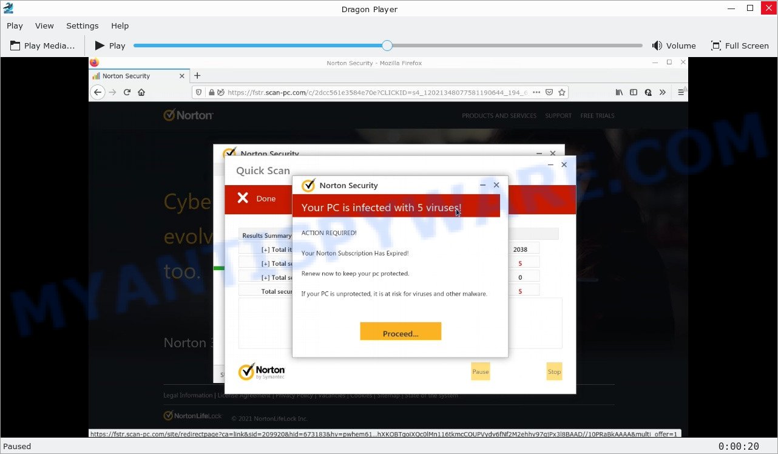Screen dimensions: 778x454
Task: Open the View menu
Action: coord(44,25)
